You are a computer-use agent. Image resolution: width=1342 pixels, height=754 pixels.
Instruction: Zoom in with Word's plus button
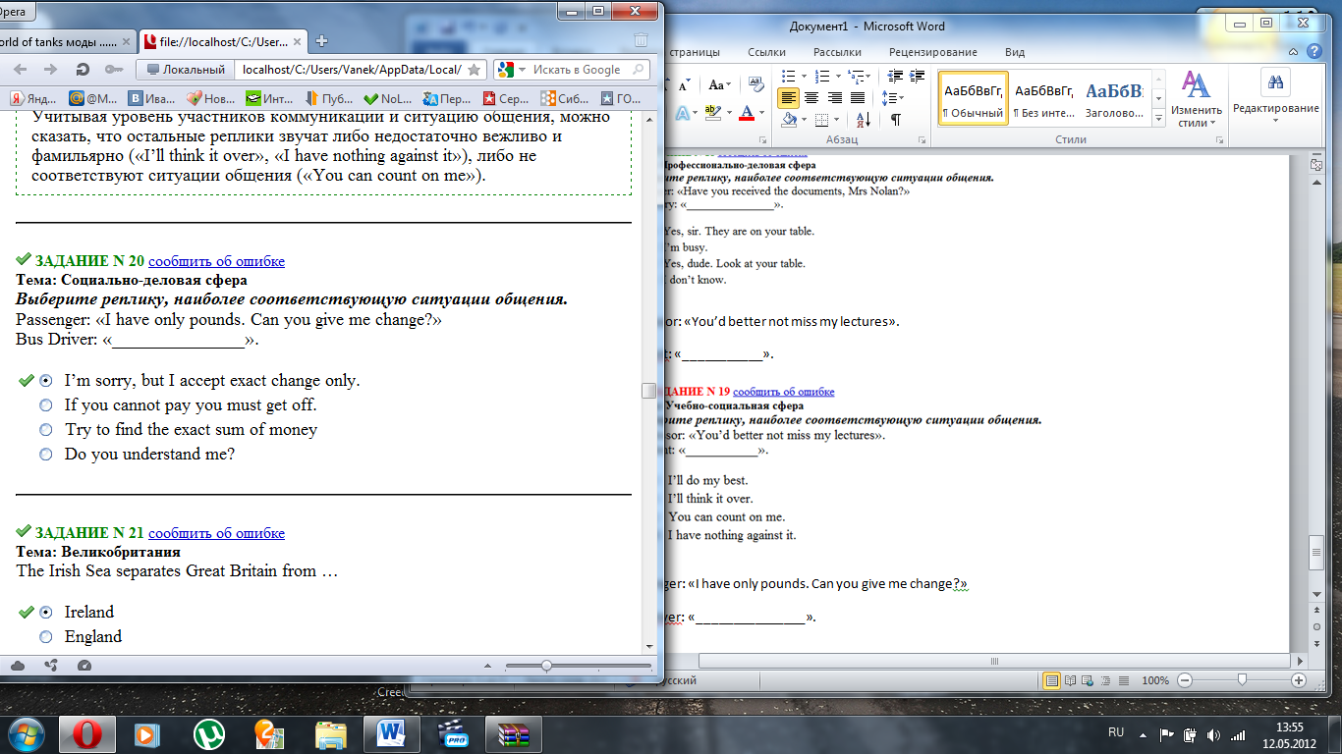pyautogui.click(x=1299, y=680)
